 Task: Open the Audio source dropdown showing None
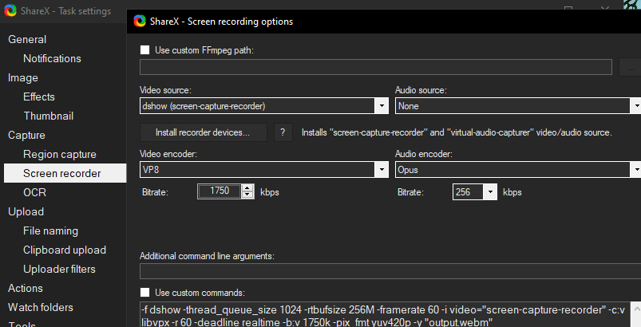[518, 106]
